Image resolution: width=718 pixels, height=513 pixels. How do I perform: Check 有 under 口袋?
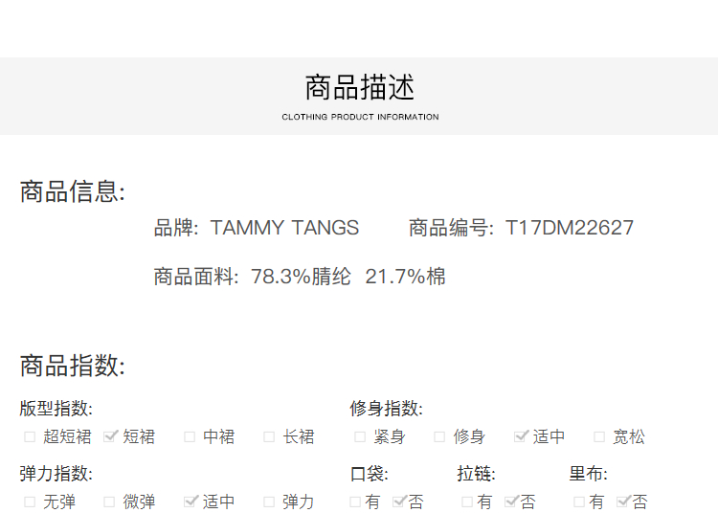pyautogui.click(x=355, y=502)
